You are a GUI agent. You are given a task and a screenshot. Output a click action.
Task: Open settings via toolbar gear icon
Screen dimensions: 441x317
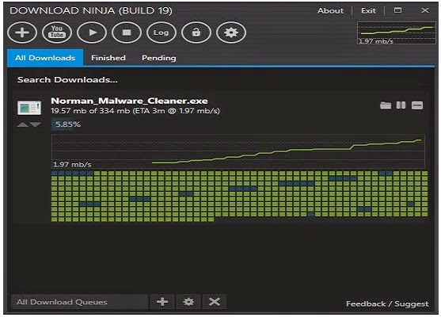pyautogui.click(x=231, y=32)
